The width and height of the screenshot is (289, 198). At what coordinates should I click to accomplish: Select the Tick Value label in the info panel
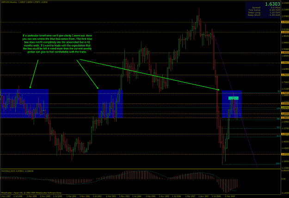254,10
